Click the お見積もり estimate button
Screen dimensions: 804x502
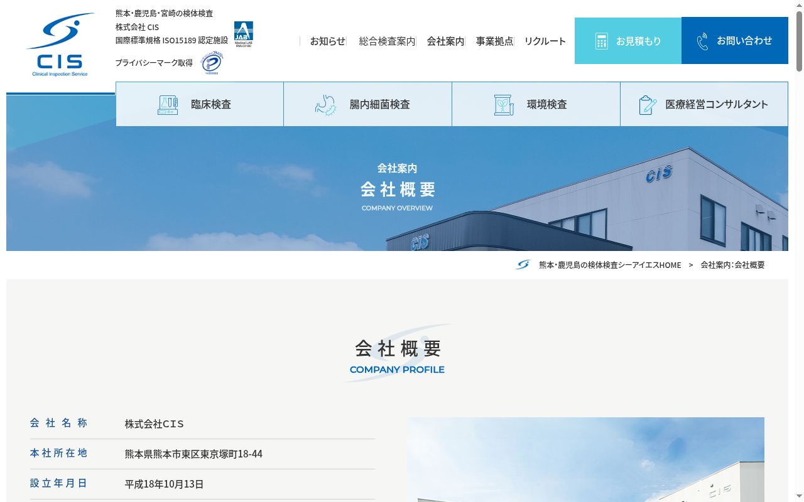[628, 41]
